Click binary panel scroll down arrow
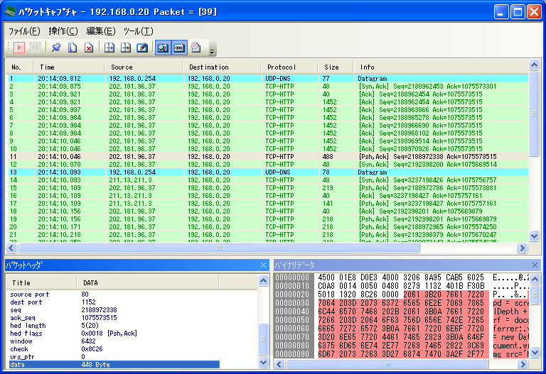 click(535, 353)
